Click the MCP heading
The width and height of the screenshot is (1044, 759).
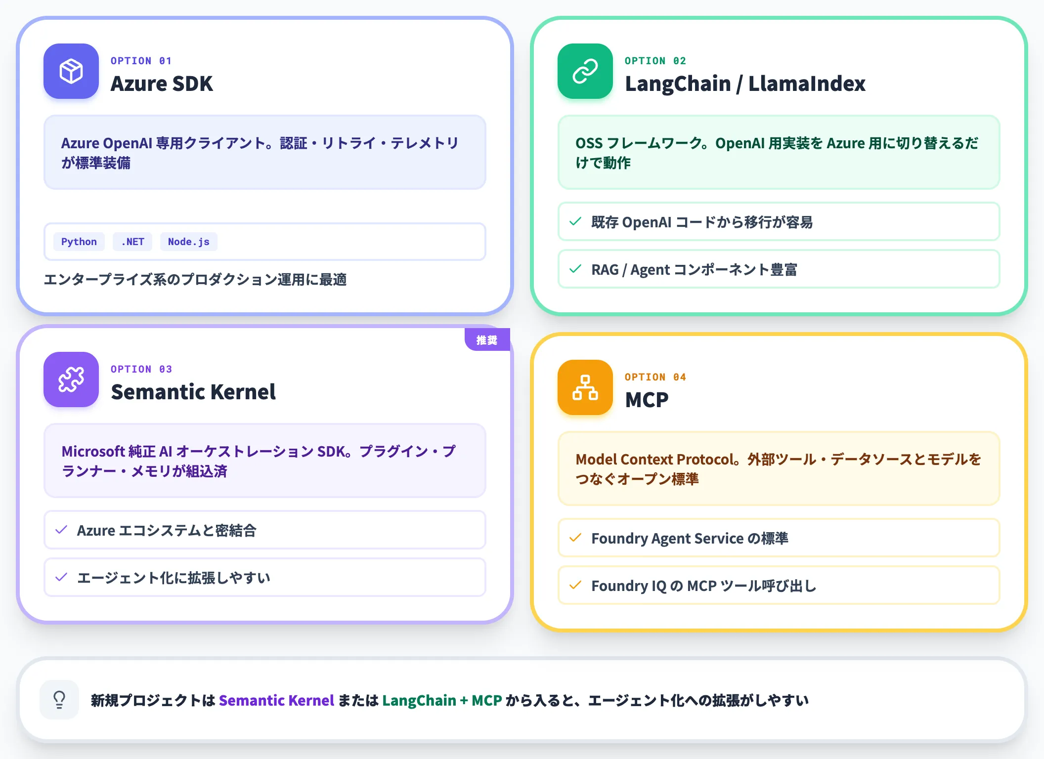647,400
